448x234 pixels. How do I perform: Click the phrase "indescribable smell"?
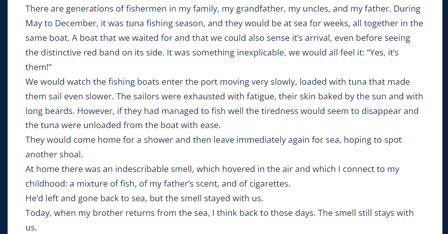click(154, 169)
